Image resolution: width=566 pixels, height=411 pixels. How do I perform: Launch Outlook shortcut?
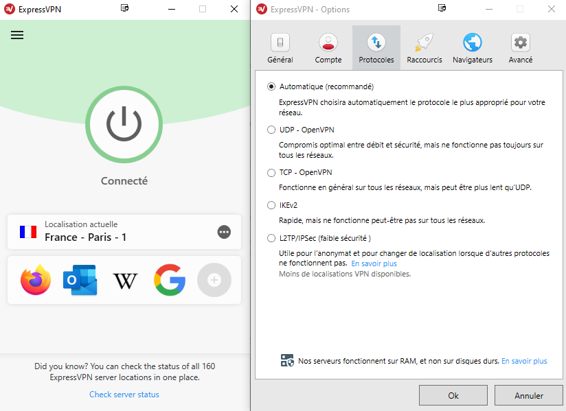(x=80, y=280)
